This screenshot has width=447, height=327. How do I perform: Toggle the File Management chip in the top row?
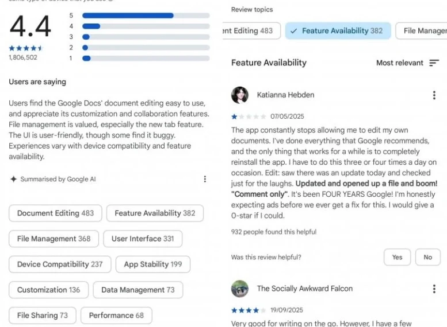423,31
